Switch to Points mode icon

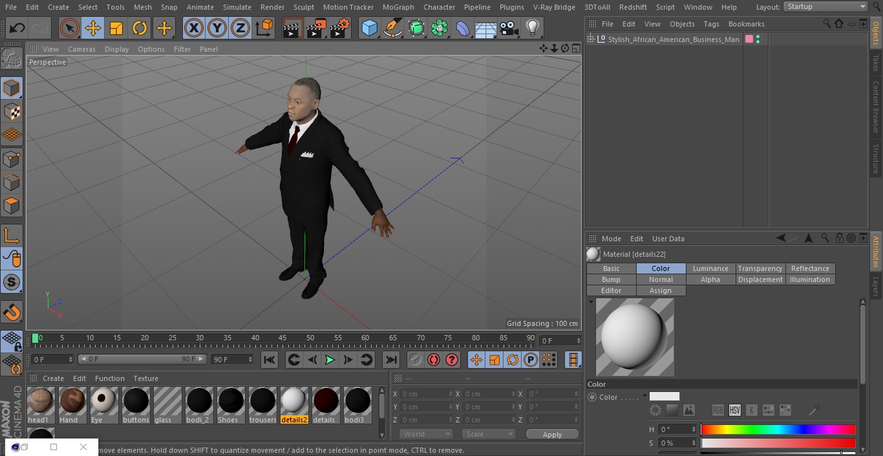[12, 158]
